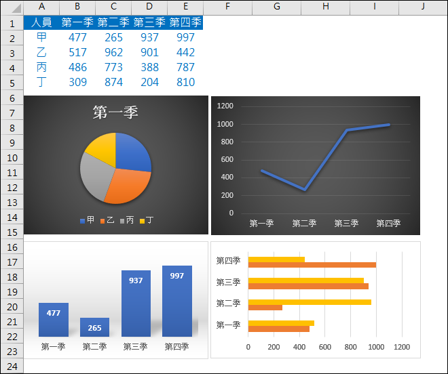Click column chart axis label 第三季
Image resolution: width=448 pixels, height=374 pixels.
coord(136,347)
